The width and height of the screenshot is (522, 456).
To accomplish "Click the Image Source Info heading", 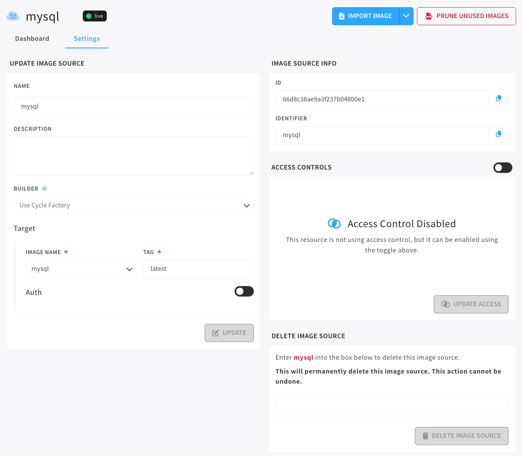I will [x=304, y=64].
